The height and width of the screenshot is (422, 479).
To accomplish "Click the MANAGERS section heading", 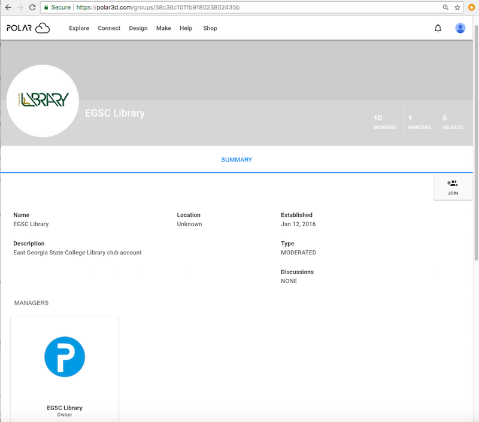I will click(31, 303).
